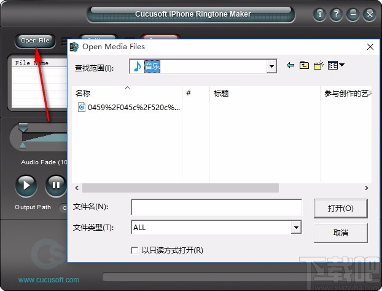Enable the 以只读方式打开 checkbox
This screenshot has width=382, height=291.
pyautogui.click(x=134, y=250)
